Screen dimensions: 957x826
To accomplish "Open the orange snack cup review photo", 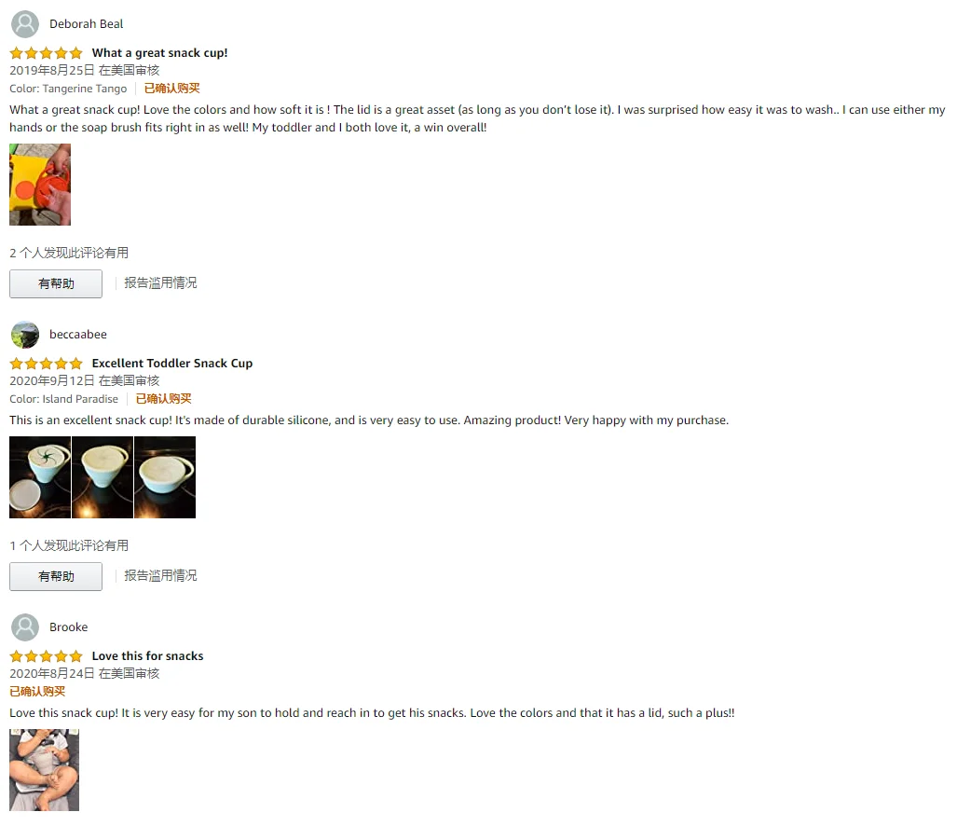I will (x=40, y=185).
